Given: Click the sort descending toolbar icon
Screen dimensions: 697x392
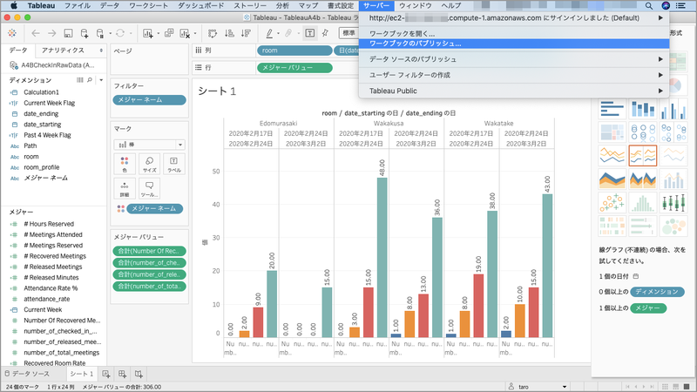Looking at the screenshot, I should click(x=246, y=33).
